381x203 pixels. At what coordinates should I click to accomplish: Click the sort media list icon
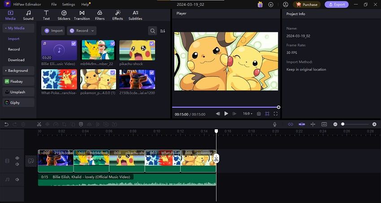pyautogui.click(x=163, y=31)
